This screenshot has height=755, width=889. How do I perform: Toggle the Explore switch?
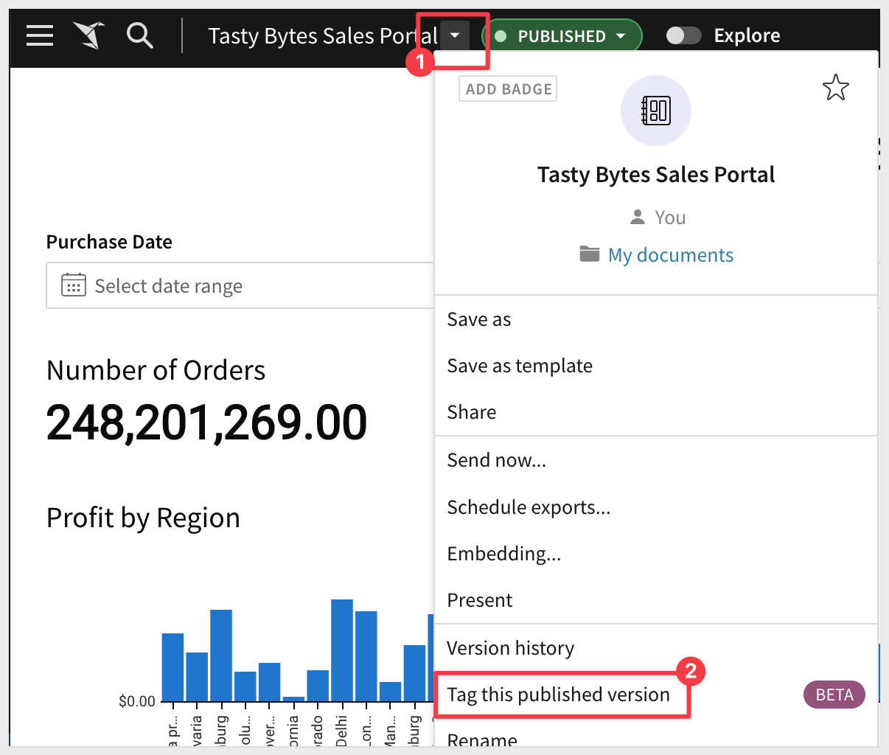point(683,35)
